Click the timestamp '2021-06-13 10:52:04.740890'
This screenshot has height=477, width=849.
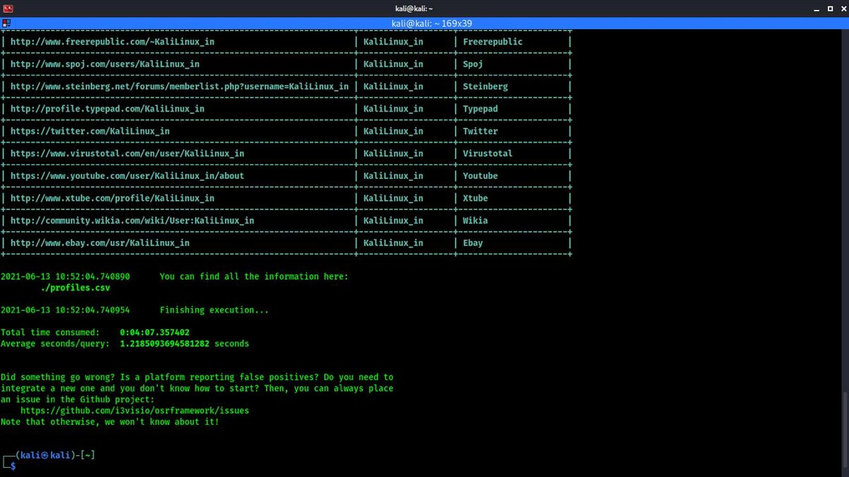coord(65,276)
